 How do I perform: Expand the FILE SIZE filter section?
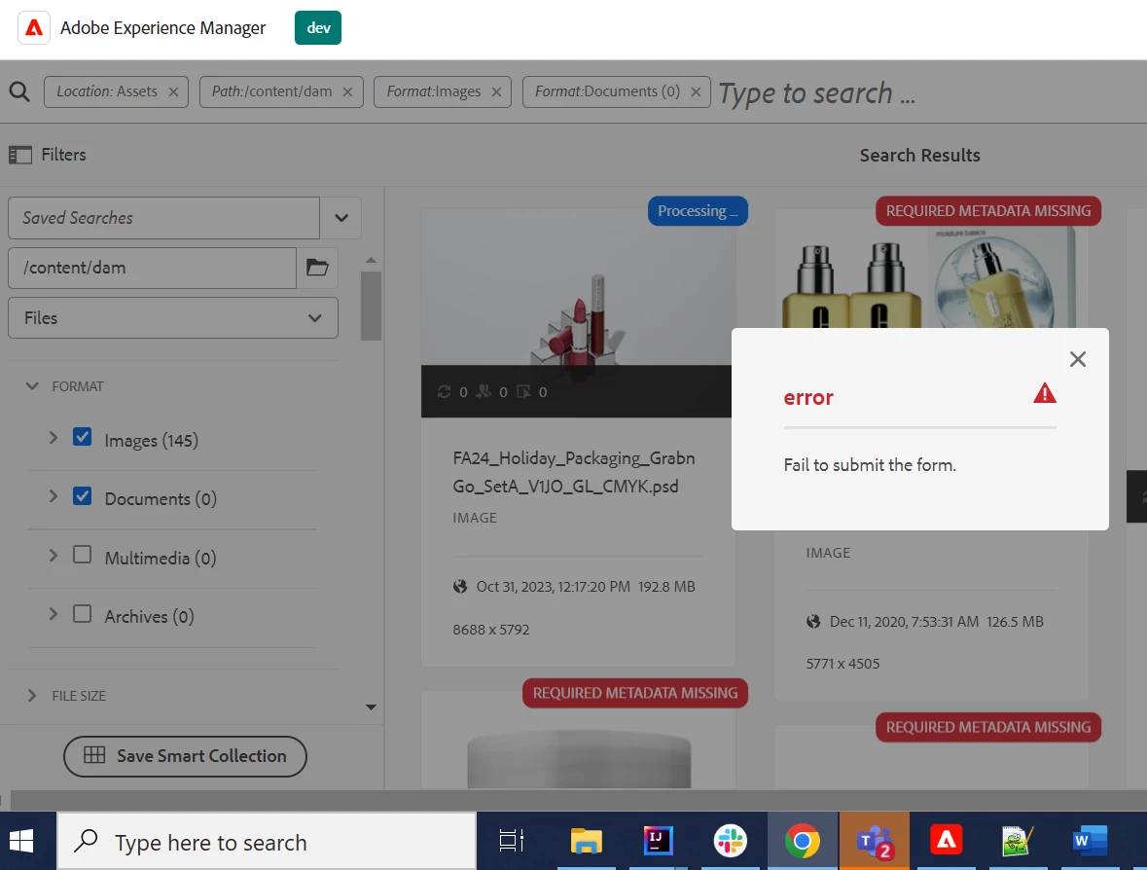tap(31, 696)
